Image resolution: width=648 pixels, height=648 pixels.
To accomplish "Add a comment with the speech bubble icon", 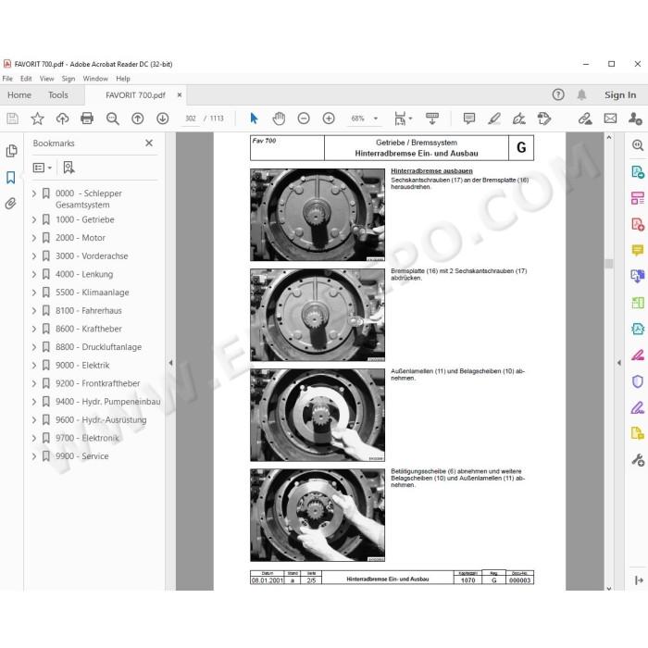I will click(x=469, y=118).
